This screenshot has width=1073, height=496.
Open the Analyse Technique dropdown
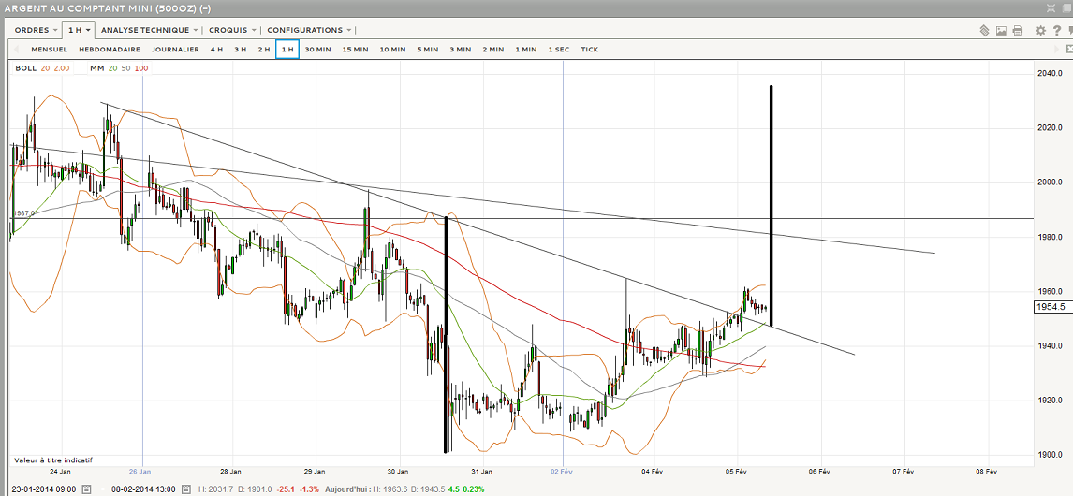click(149, 30)
